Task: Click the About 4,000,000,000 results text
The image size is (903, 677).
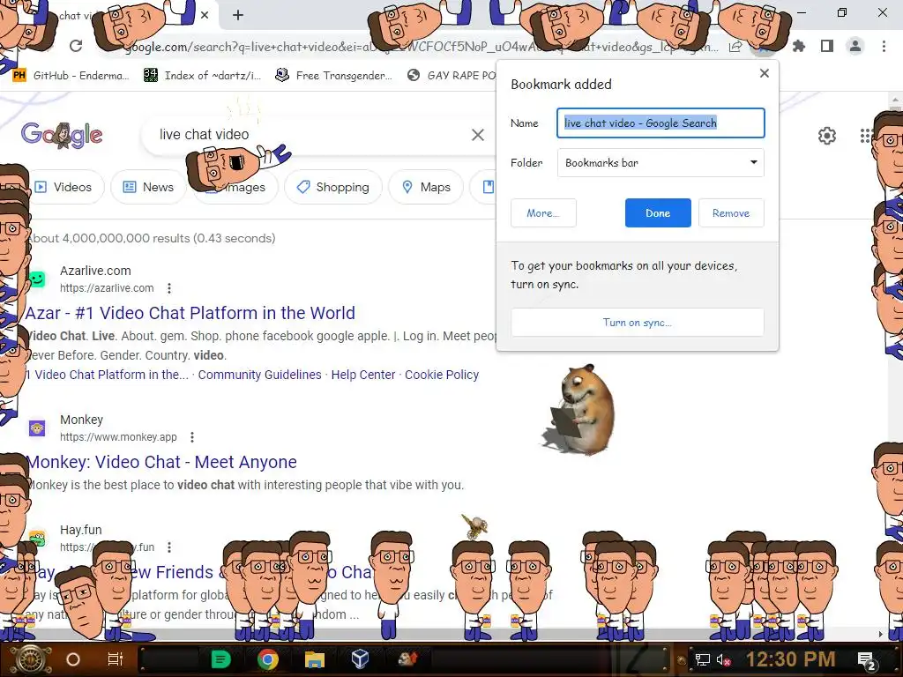Action: tap(152, 238)
